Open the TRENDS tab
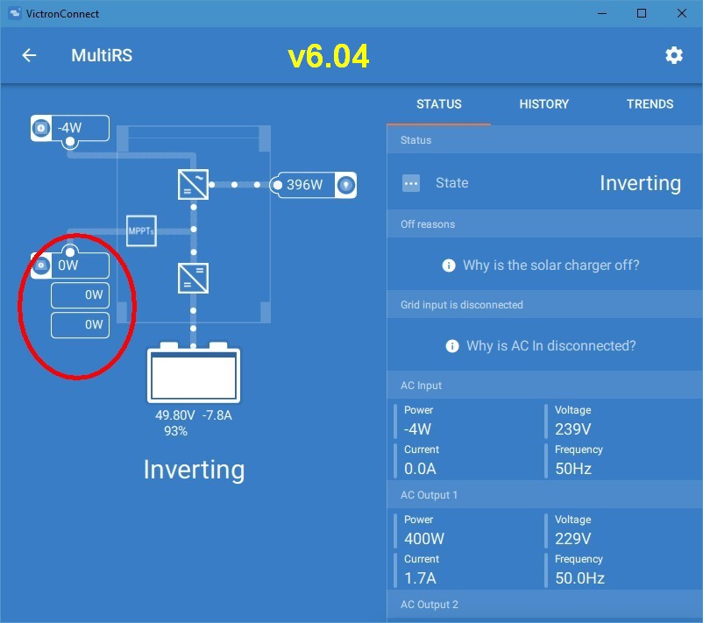 (650, 104)
